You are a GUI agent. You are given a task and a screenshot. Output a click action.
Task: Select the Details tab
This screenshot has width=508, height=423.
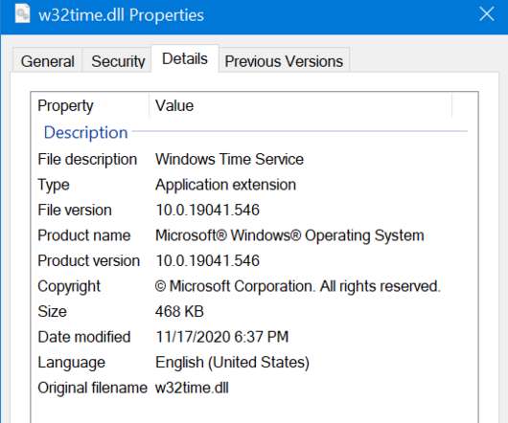pos(185,59)
